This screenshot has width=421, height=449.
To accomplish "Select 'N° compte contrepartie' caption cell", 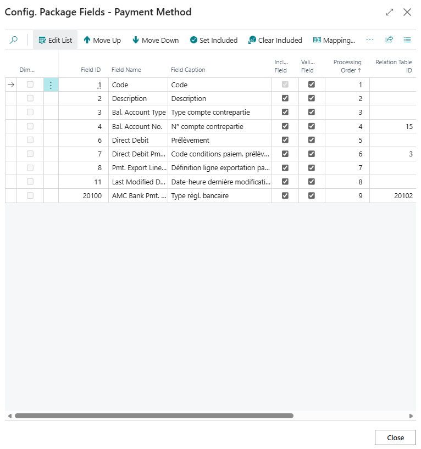I will tap(220, 126).
